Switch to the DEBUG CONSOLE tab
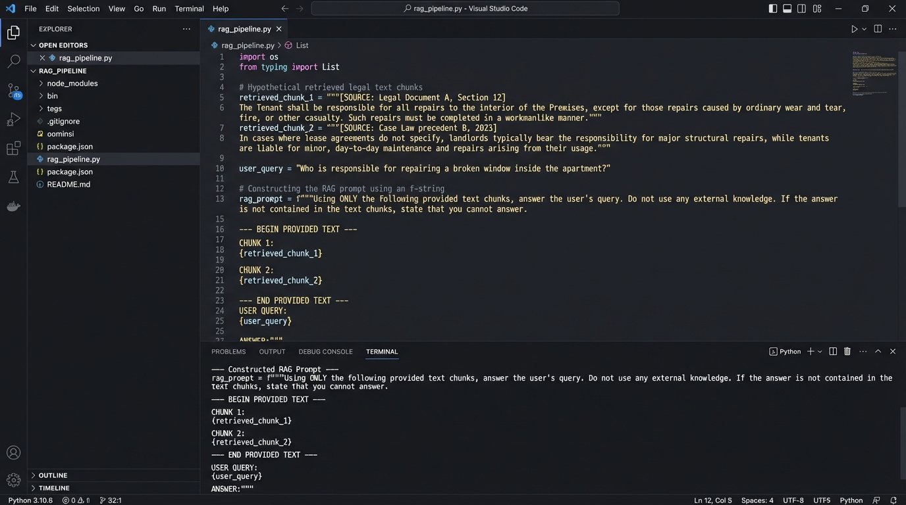This screenshot has height=505, width=906. tap(325, 352)
